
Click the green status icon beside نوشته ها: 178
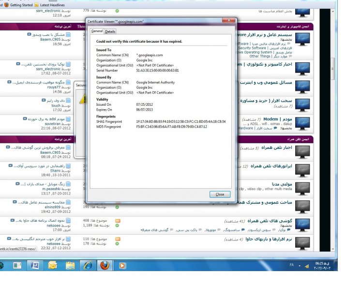(117, 243)
